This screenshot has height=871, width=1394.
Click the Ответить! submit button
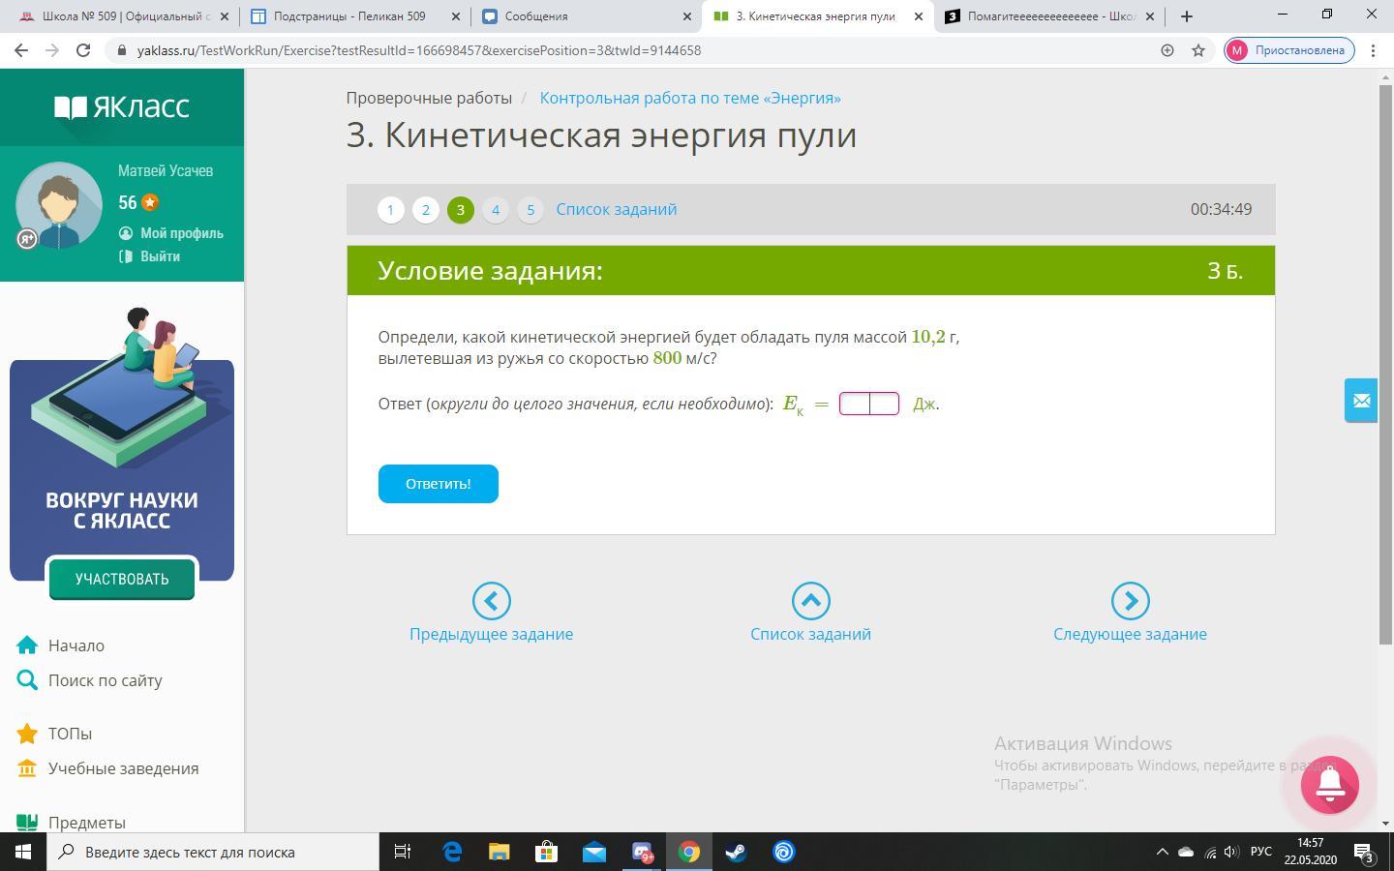pos(439,484)
